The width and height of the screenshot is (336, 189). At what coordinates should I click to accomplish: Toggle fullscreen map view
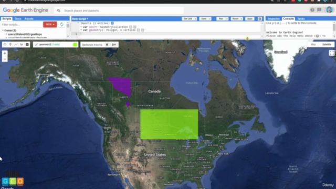331,52
